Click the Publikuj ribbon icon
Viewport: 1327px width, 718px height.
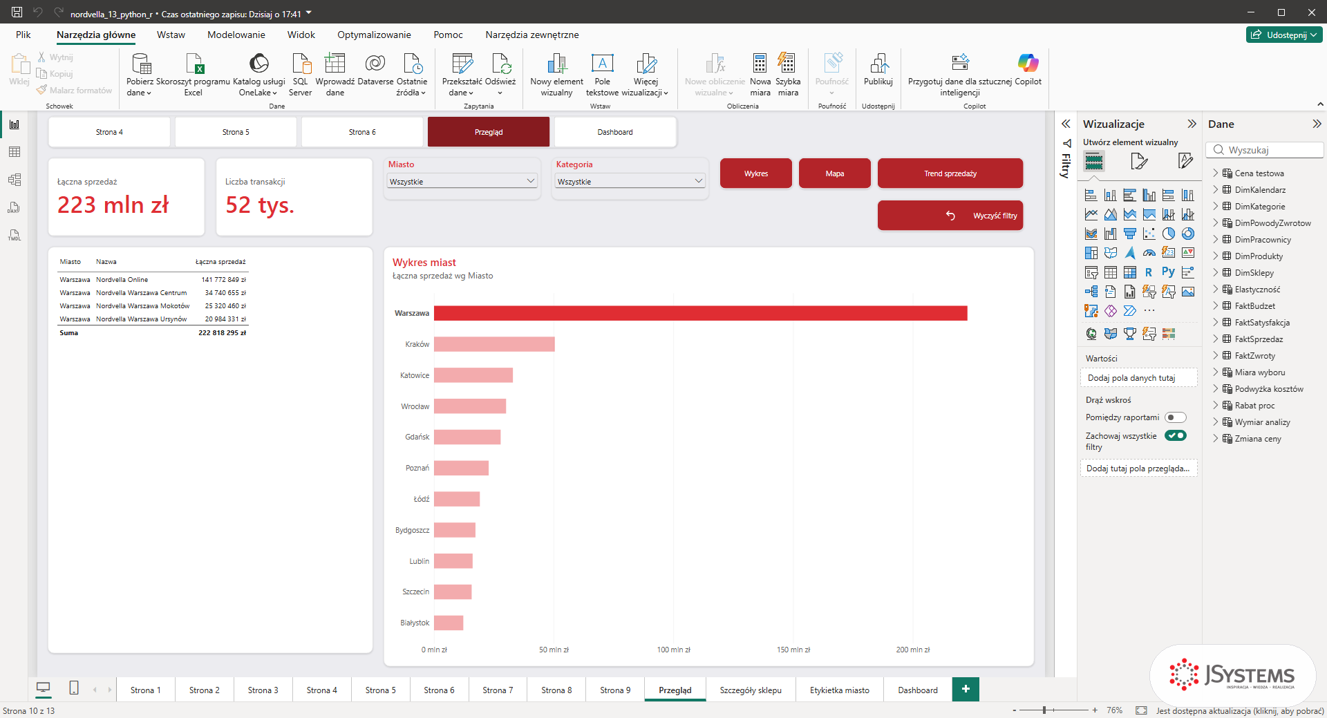point(878,69)
